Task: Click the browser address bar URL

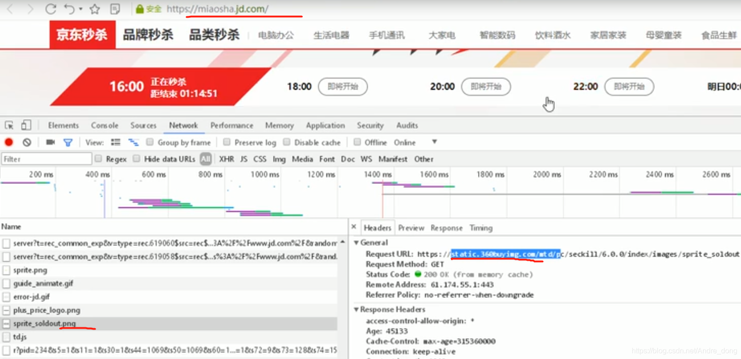Action: pyautogui.click(x=217, y=9)
